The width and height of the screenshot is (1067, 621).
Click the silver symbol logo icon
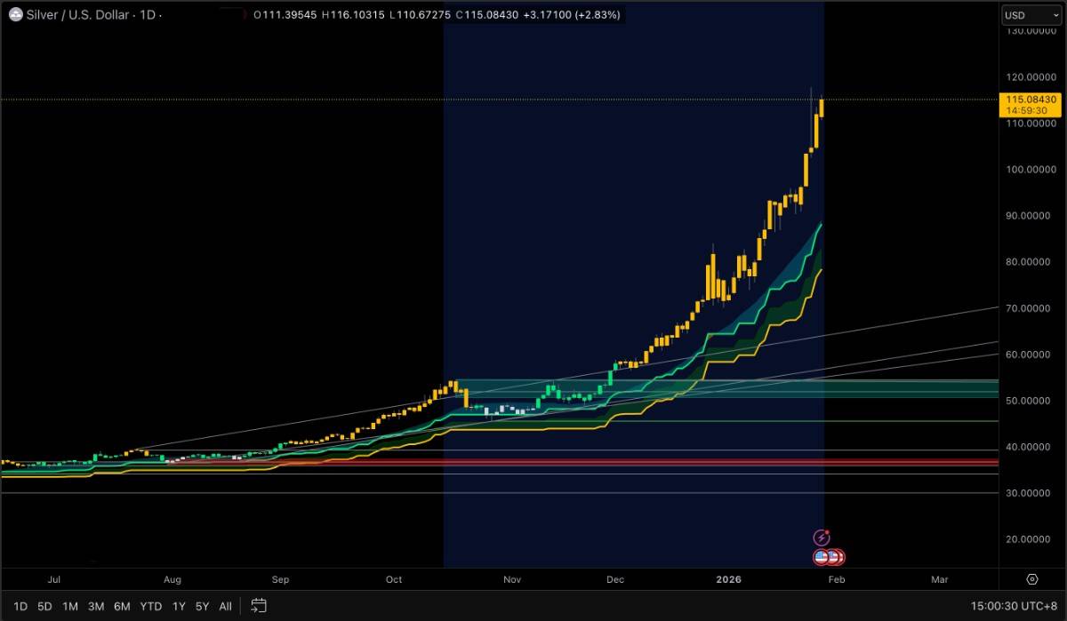pos(15,15)
